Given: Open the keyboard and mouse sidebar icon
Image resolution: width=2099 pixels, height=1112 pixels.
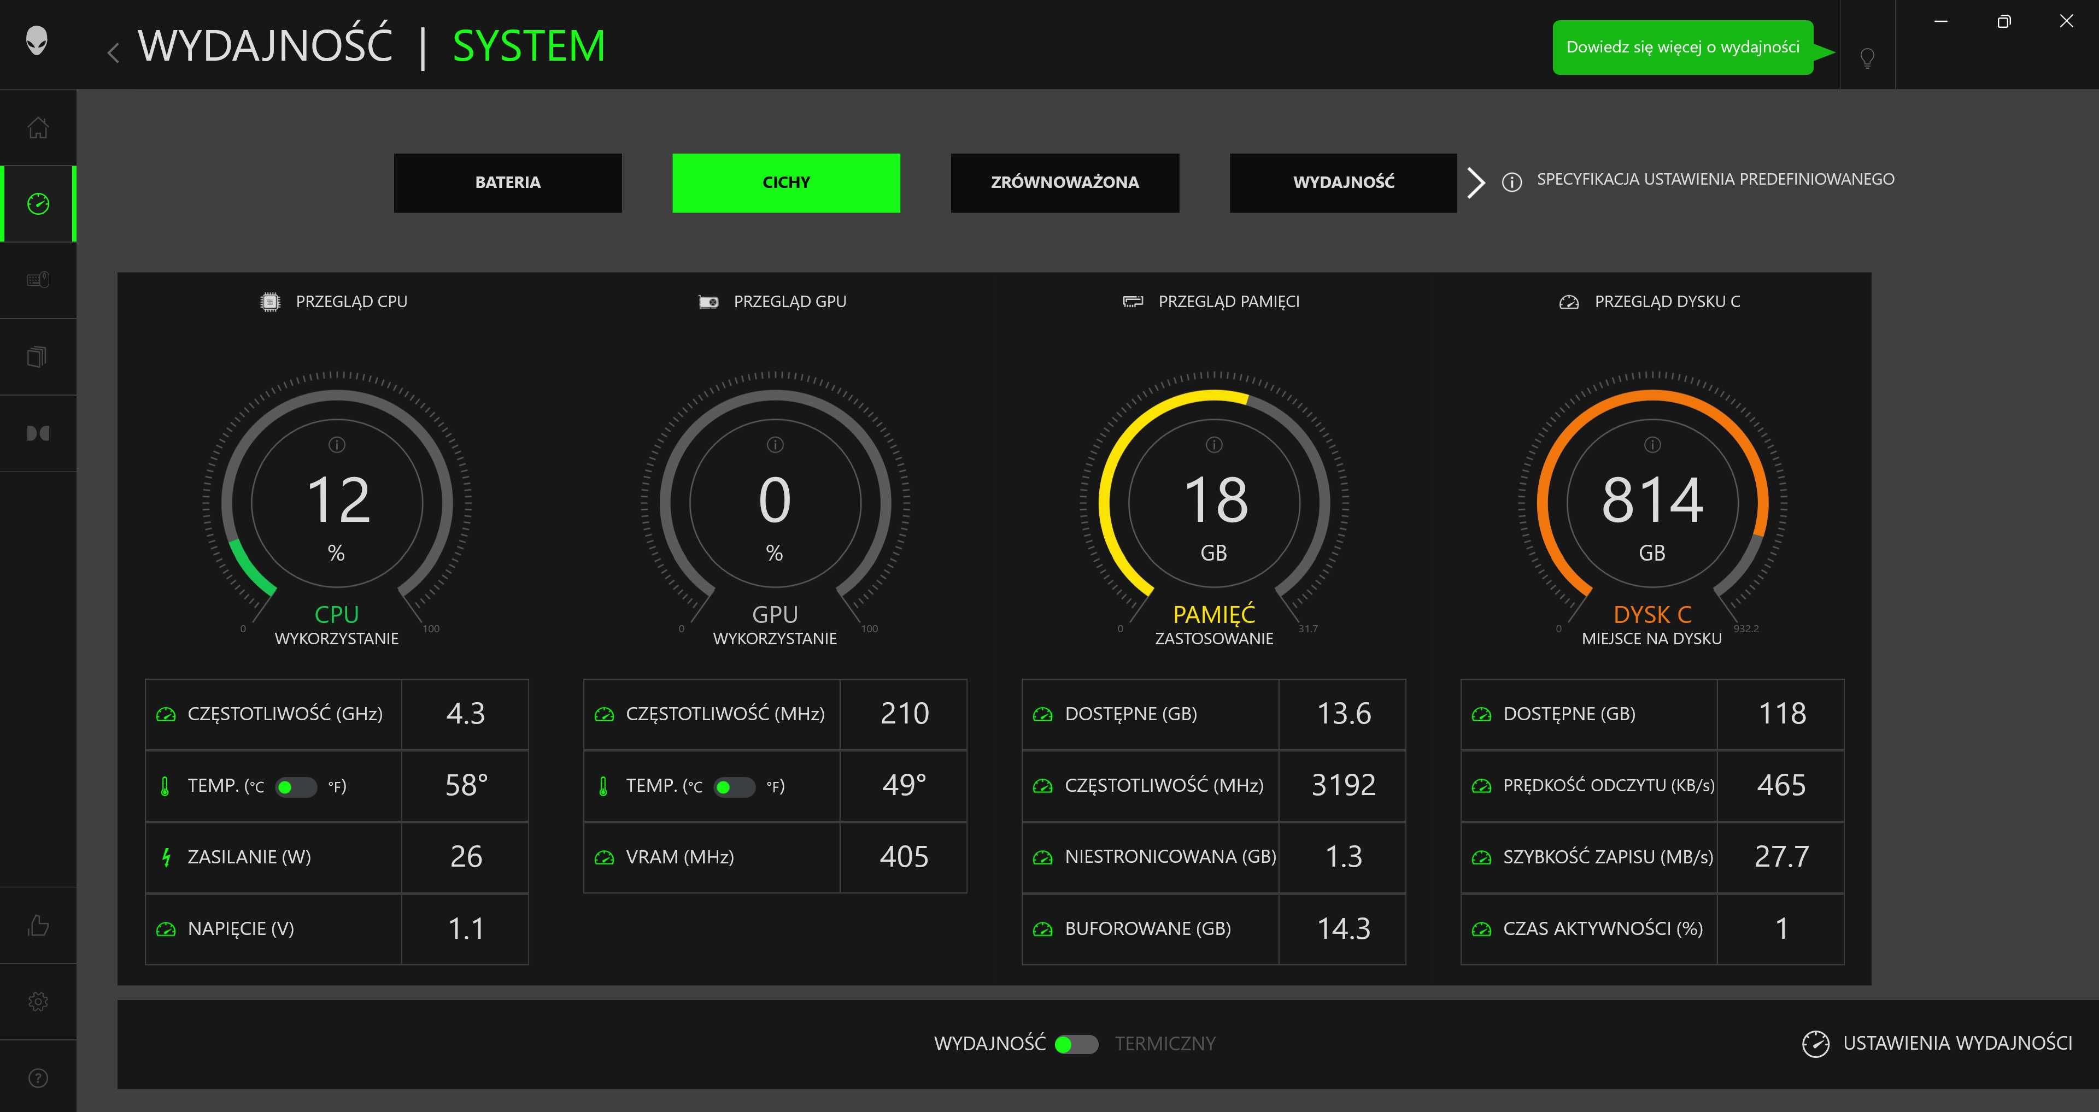Looking at the screenshot, I should [38, 280].
